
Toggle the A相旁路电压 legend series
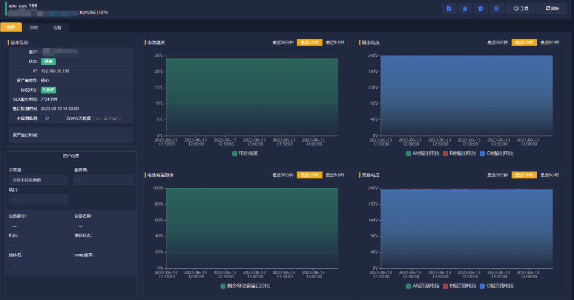423,286
